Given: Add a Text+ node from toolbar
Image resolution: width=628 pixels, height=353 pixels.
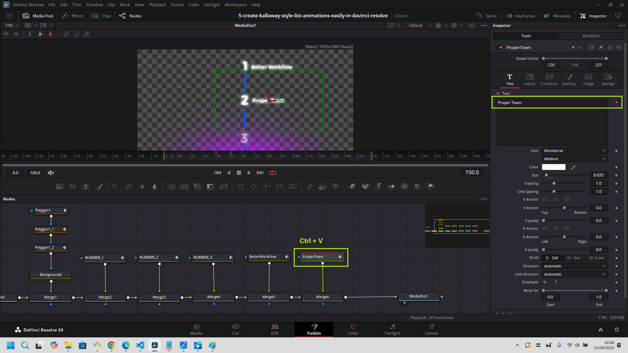Looking at the screenshot, I should [86, 187].
